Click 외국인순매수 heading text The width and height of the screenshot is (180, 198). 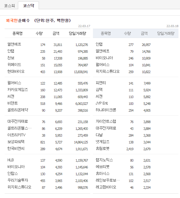click(x=18, y=20)
